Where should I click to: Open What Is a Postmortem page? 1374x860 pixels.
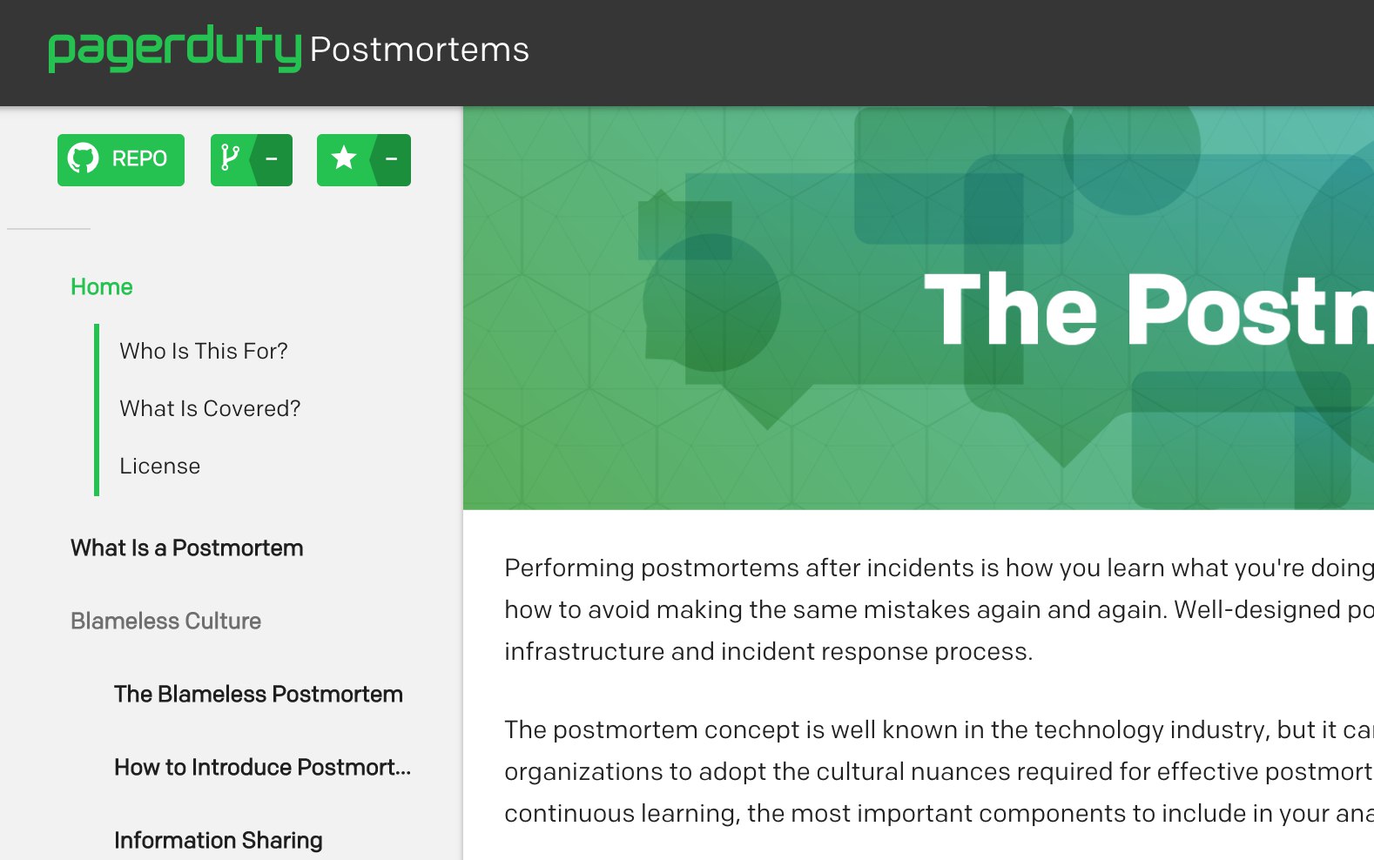(x=187, y=548)
